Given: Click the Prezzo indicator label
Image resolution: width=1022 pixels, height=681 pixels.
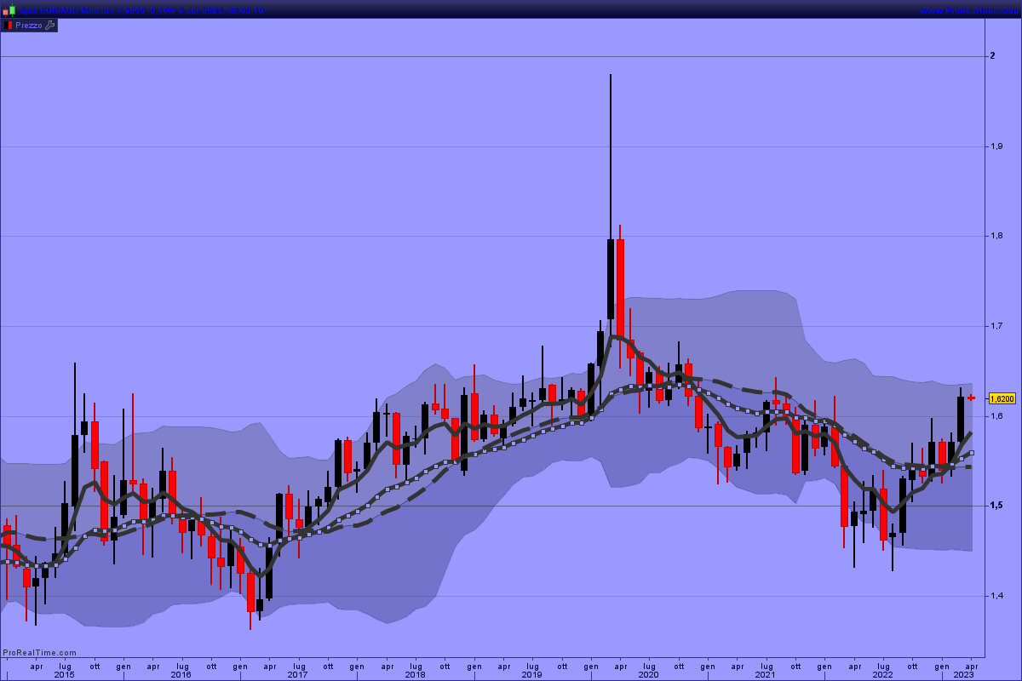Looking at the screenshot, I should point(29,26).
